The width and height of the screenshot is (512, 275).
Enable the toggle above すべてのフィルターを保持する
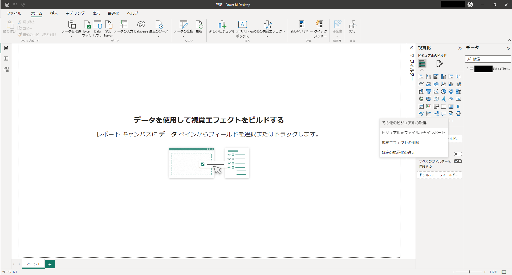(x=458, y=154)
